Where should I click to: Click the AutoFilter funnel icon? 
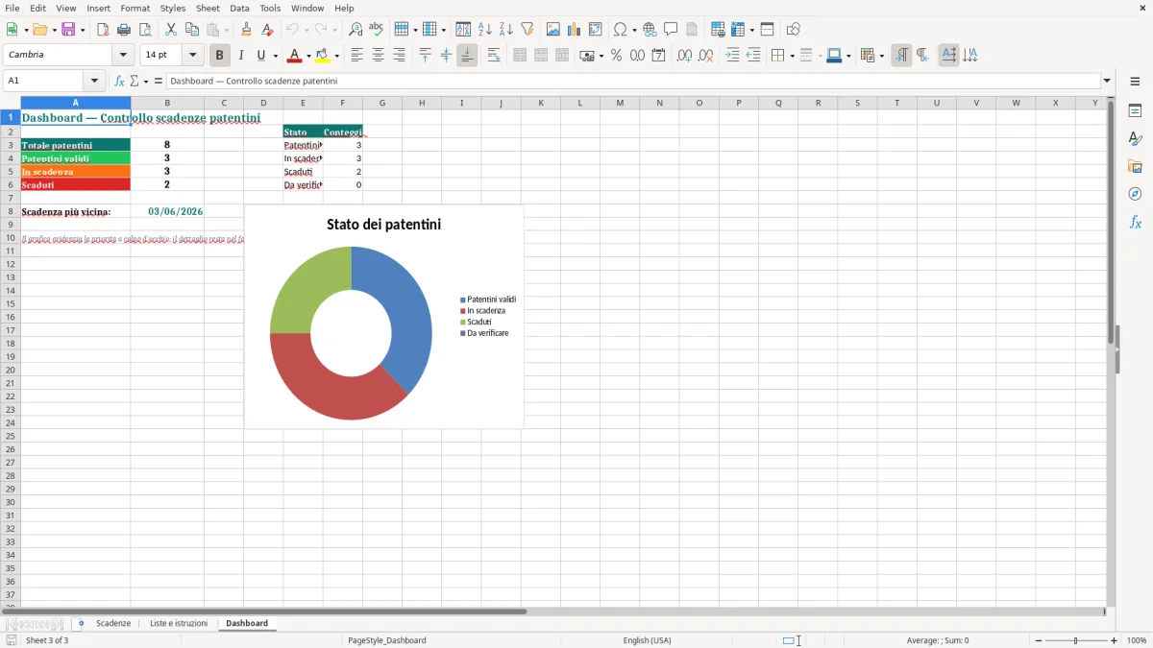coord(527,30)
